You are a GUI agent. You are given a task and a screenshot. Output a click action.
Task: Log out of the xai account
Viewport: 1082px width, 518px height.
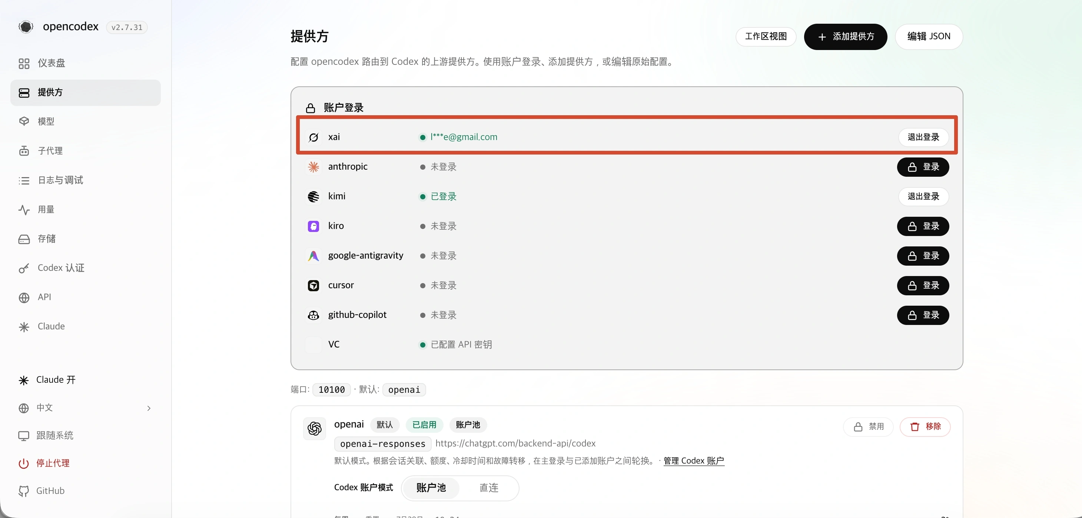(x=923, y=137)
